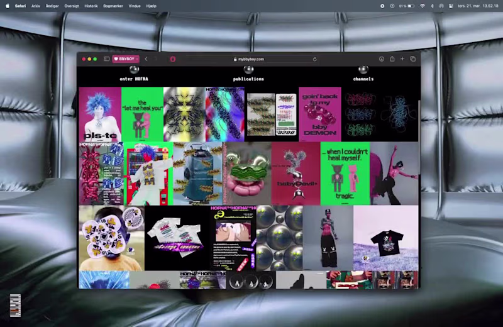The height and width of the screenshot is (327, 503).
Task: Open the HOFNA poster with red chrome creature
Action: pos(101,174)
